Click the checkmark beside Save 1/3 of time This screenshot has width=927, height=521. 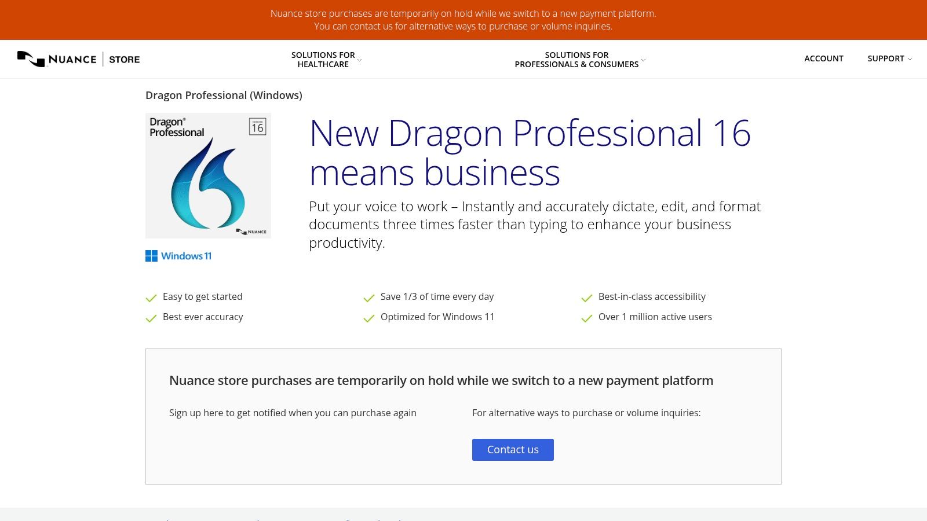[x=369, y=298]
